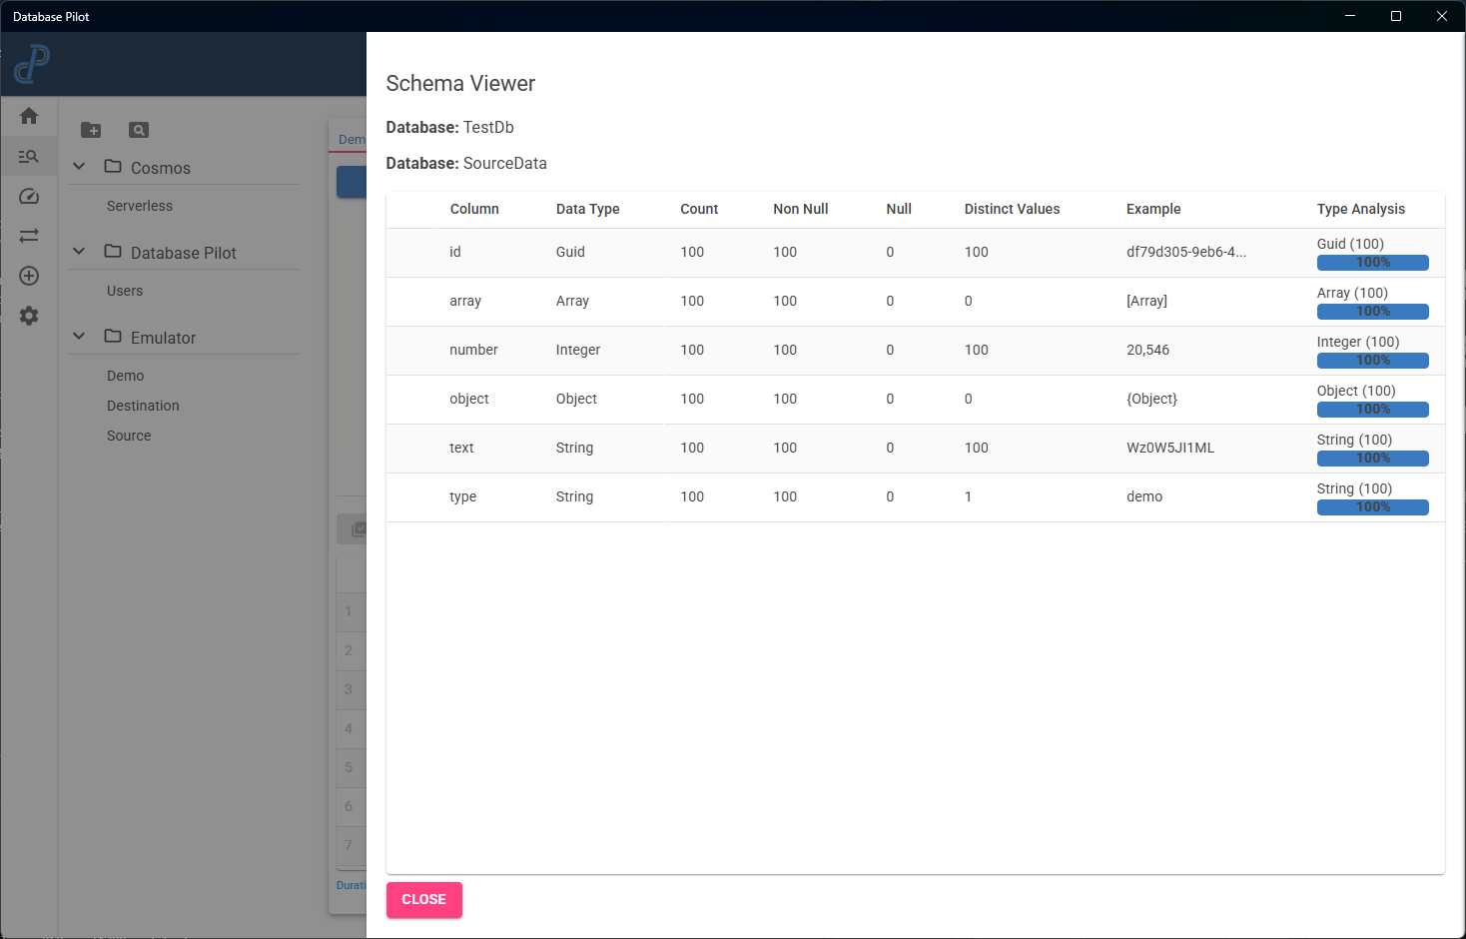
Task: Select the Users collection under Database Pilot
Action: click(124, 291)
